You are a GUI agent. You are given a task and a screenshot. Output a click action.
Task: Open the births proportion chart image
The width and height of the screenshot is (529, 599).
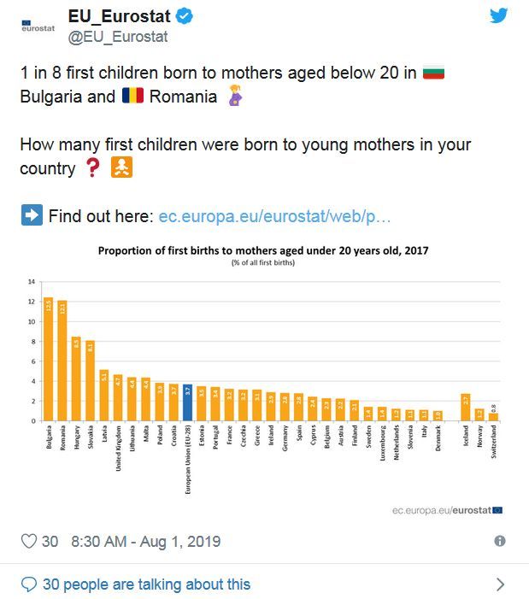(264, 378)
